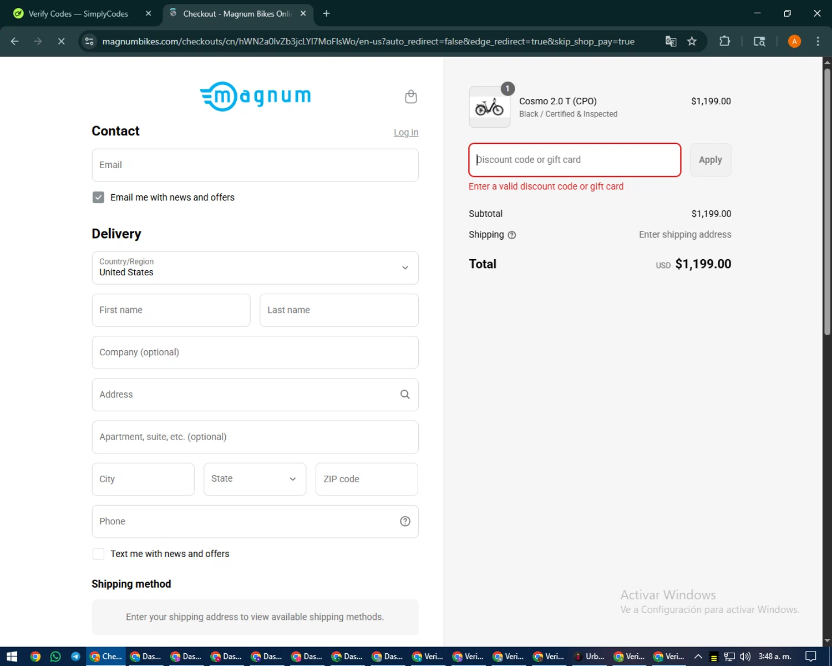The height and width of the screenshot is (666, 832).
Task: Go back to the previous page
Action: [x=15, y=41]
